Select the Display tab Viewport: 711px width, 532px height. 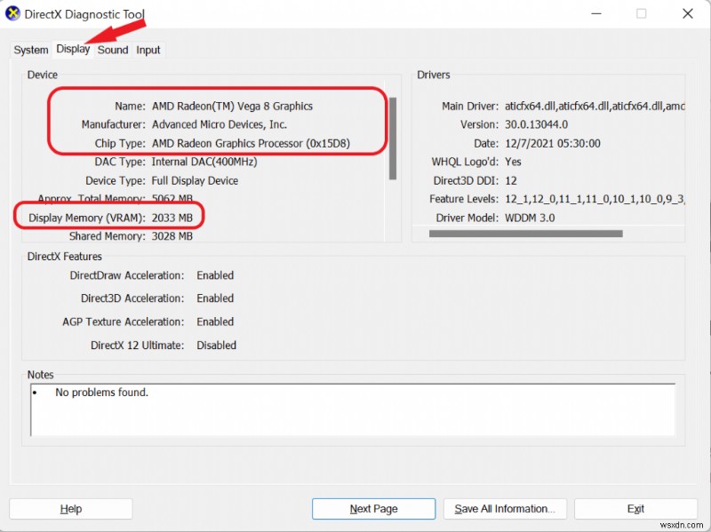click(x=73, y=49)
